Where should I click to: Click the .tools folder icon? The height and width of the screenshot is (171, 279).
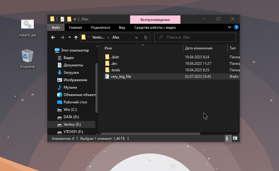click(x=107, y=70)
